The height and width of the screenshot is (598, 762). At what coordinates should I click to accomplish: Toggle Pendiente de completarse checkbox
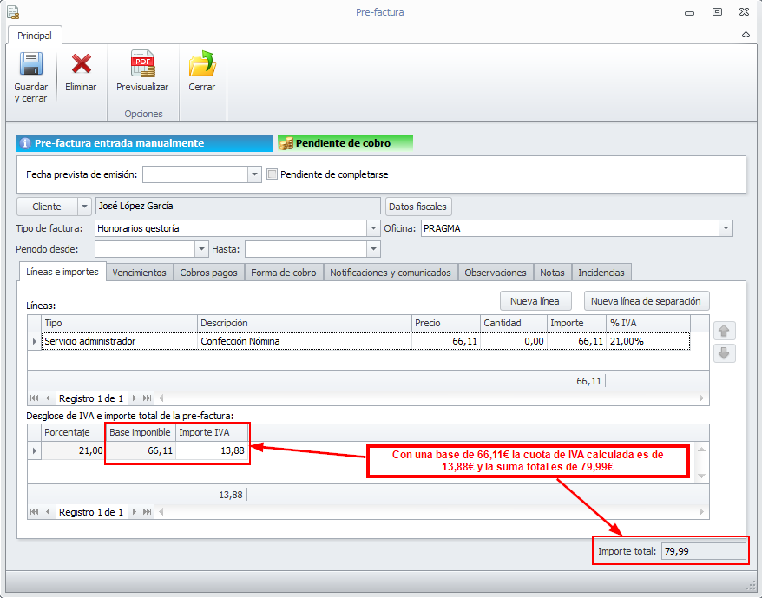click(273, 174)
